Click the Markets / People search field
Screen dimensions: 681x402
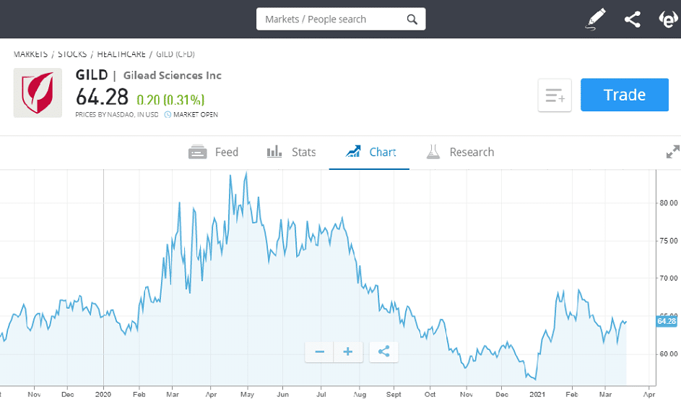[x=341, y=19]
